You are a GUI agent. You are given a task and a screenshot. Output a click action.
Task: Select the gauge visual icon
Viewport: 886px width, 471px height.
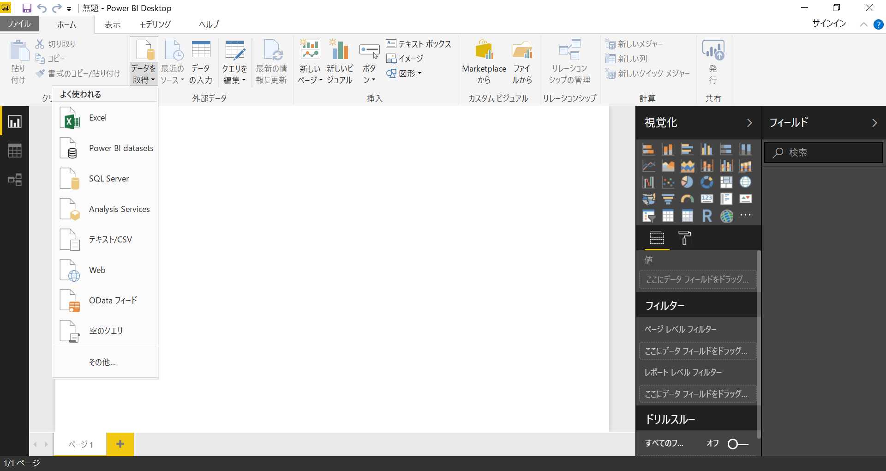tap(687, 199)
